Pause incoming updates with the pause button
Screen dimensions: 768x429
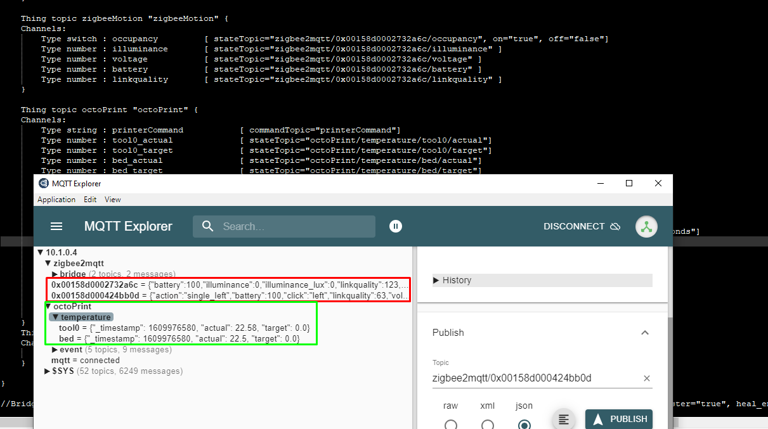click(396, 226)
